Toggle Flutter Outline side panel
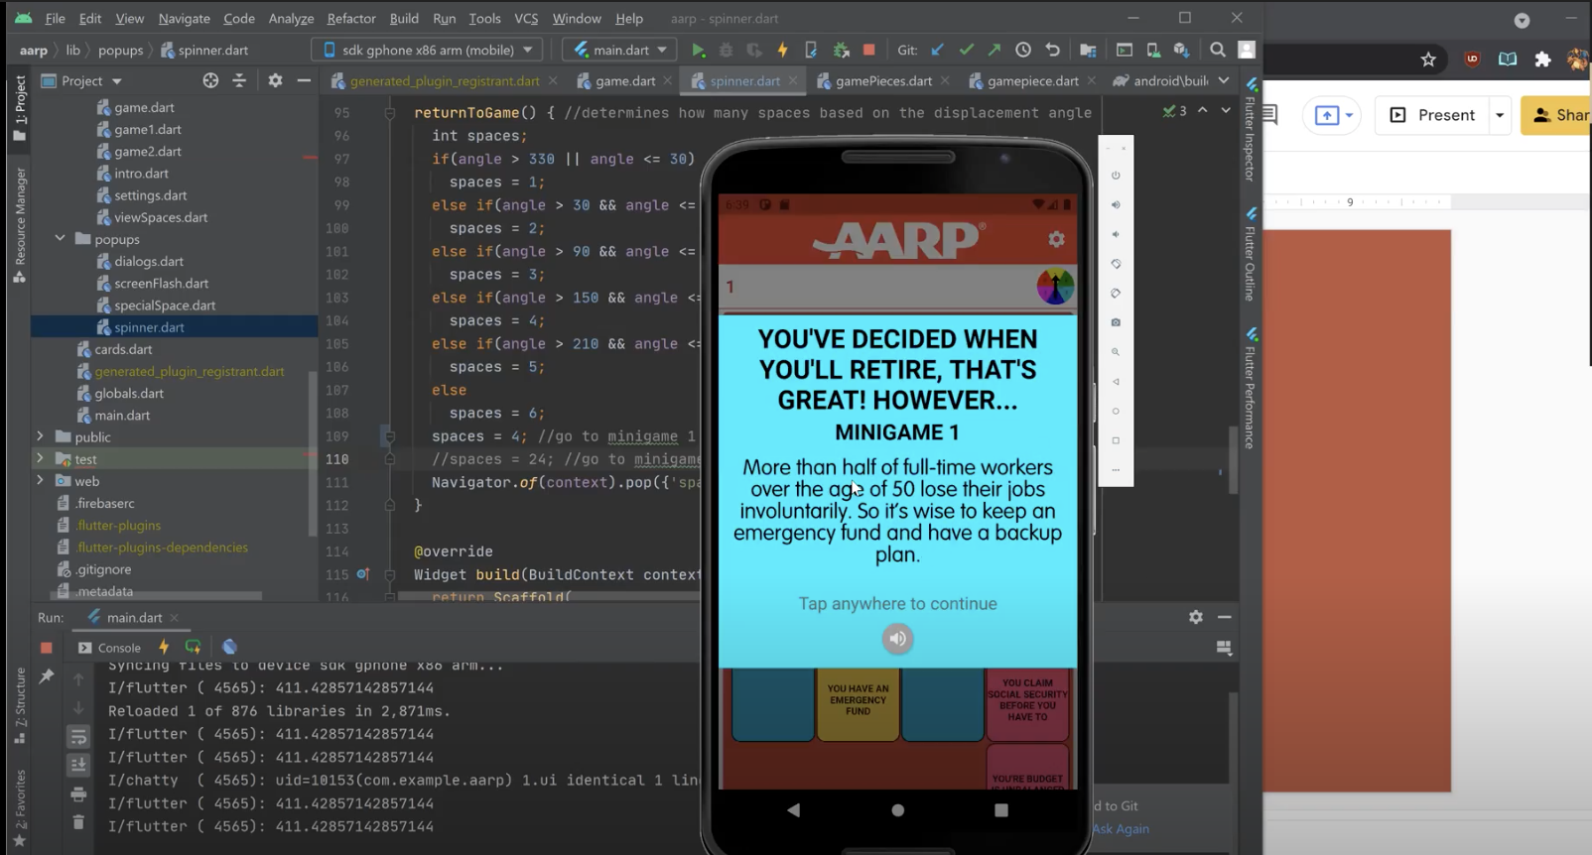 (x=1251, y=254)
